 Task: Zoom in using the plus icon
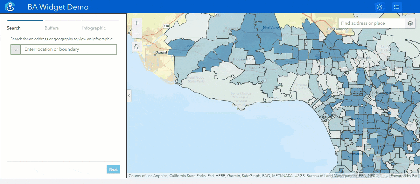coord(136,23)
